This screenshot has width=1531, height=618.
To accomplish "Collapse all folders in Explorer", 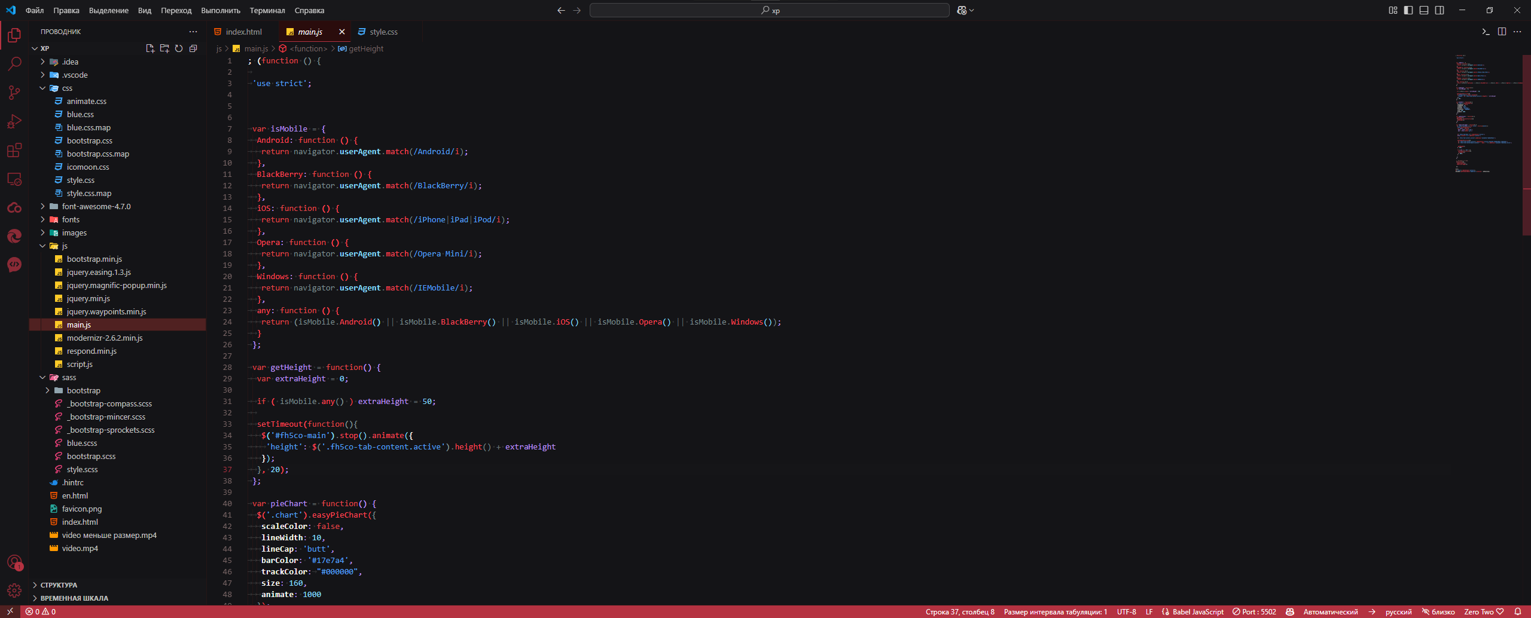I will (193, 48).
